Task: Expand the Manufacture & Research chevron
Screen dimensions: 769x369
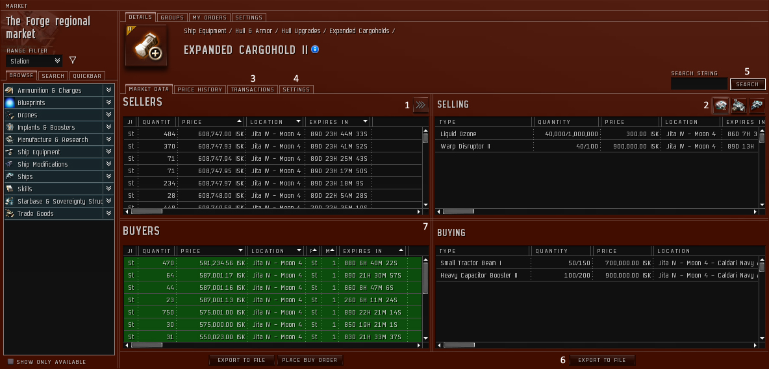Action: click(x=109, y=139)
